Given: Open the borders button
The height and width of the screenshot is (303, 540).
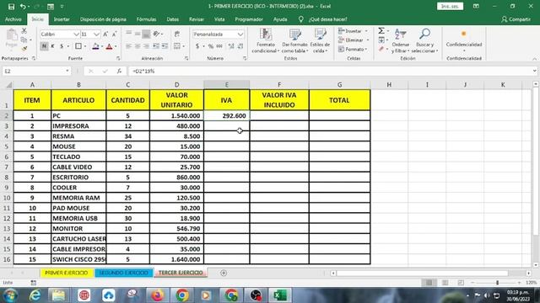Looking at the screenshot, I should coord(78,46).
